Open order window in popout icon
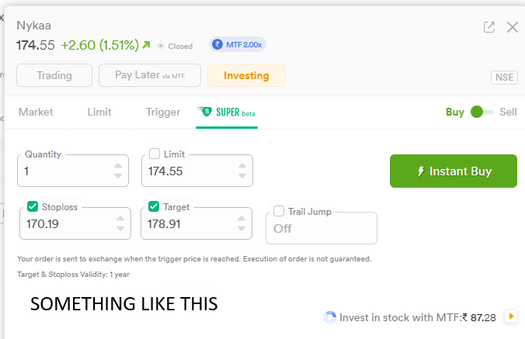 (489, 27)
